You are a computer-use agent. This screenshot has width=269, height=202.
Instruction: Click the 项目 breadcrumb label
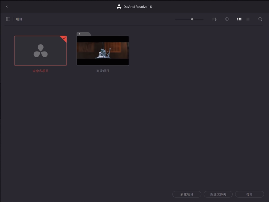point(19,19)
